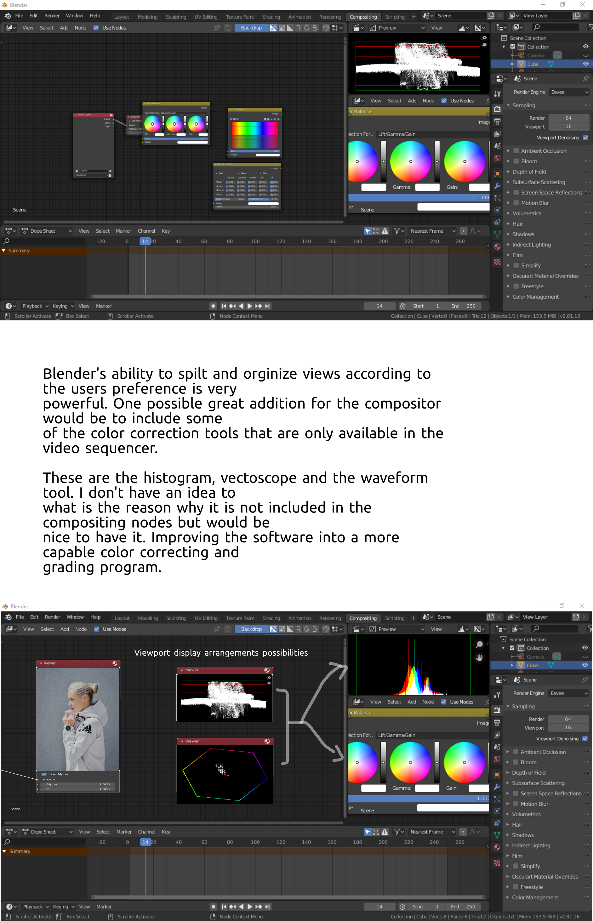The width and height of the screenshot is (593, 921).
Task: Toggle Viewport Denoising checkbox in top Blender window
Action: (585, 138)
